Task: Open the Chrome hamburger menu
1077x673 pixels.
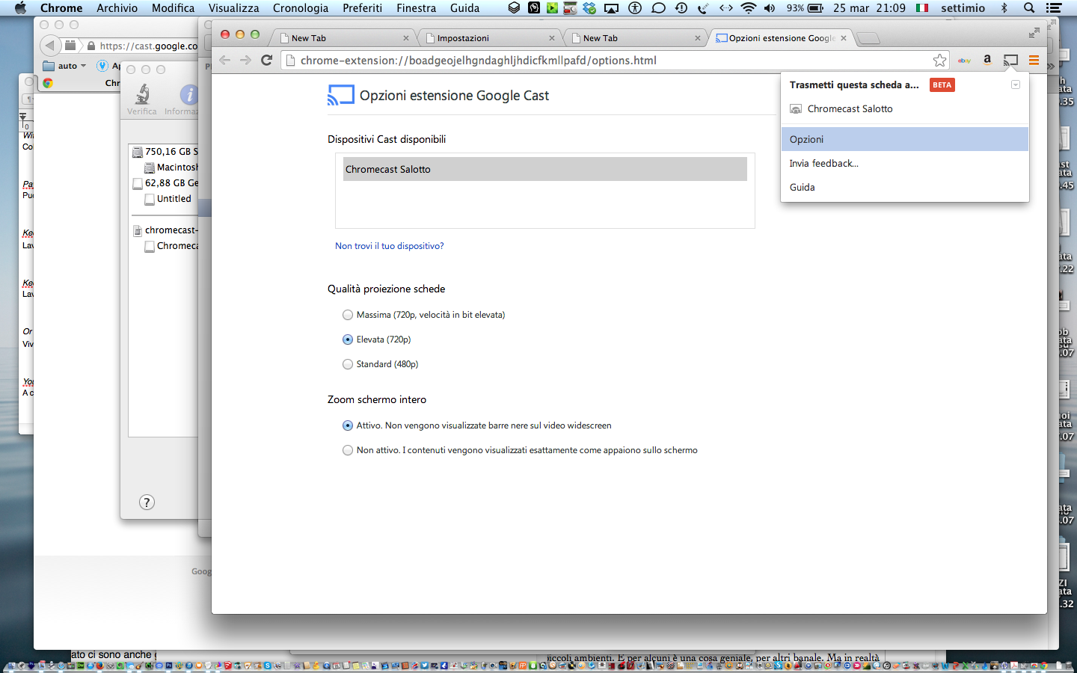Action: tap(1034, 60)
